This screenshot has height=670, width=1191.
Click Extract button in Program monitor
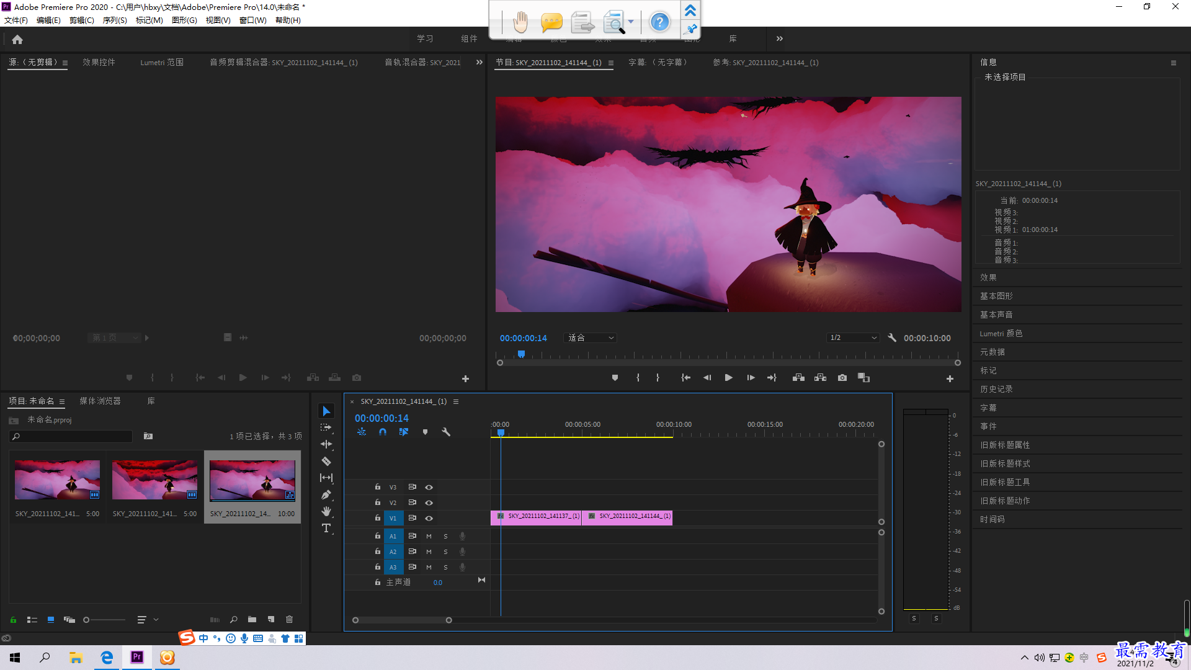click(x=820, y=378)
